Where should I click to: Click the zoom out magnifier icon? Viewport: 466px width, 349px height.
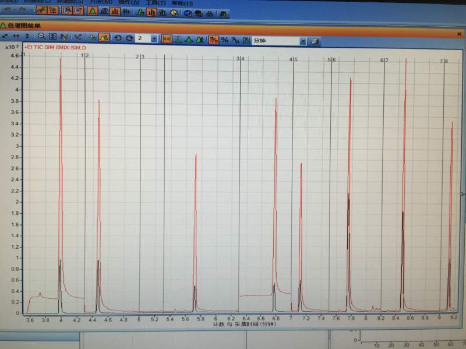pos(41,36)
